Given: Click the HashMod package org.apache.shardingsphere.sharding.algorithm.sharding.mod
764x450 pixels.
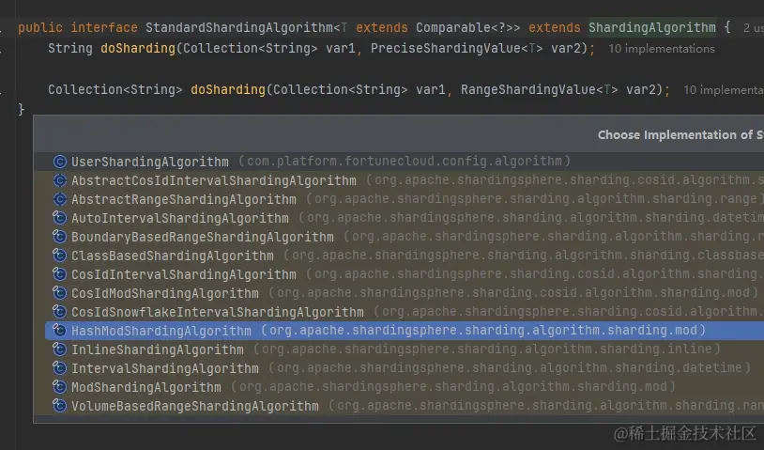Looking at the screenshot, I should [x=483, y=330].
